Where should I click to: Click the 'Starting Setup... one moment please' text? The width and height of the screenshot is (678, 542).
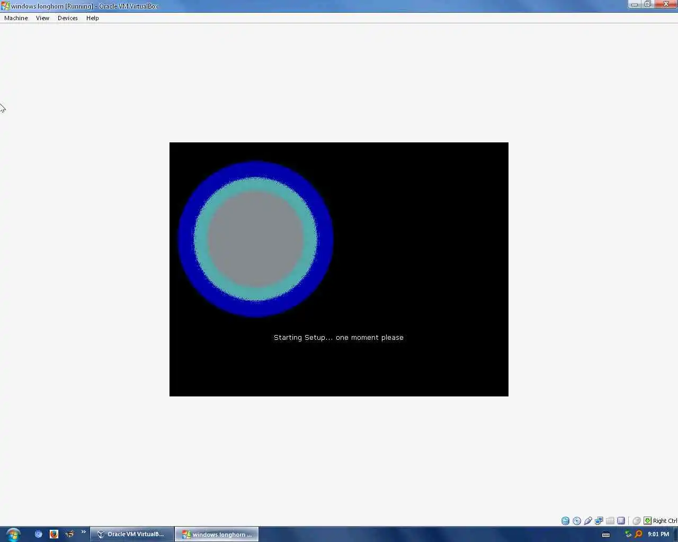[x=338, y=338]
